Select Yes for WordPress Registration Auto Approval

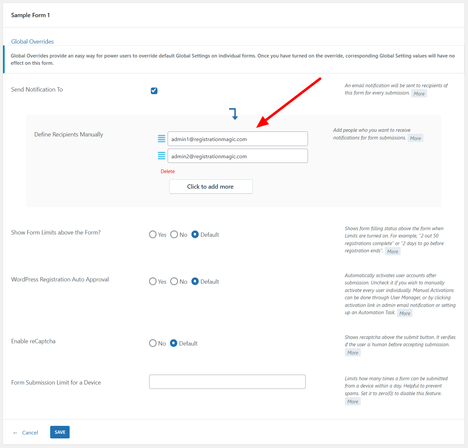coord(153,281)
